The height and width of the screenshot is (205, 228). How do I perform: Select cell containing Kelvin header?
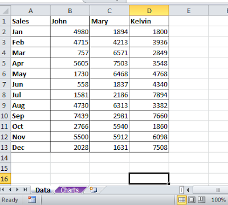[149, 21]
